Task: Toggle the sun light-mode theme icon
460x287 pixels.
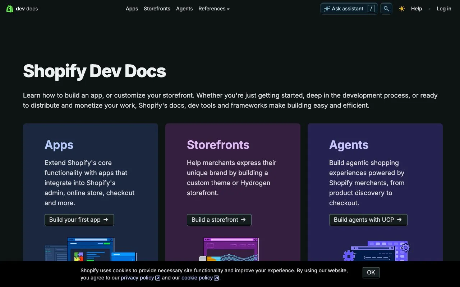Action: click(x=402, y=9)
